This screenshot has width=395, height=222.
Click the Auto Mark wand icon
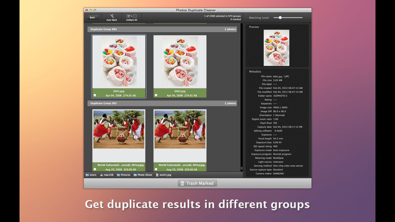tap(112, 16)
